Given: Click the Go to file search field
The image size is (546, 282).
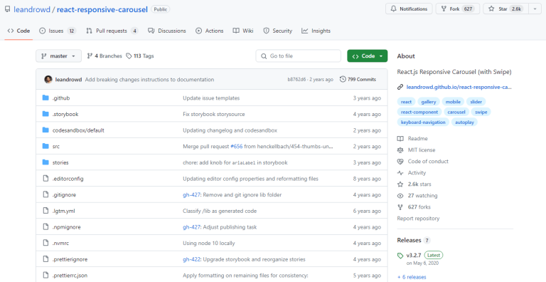Looking at the screenshot, I should (299, 56).
